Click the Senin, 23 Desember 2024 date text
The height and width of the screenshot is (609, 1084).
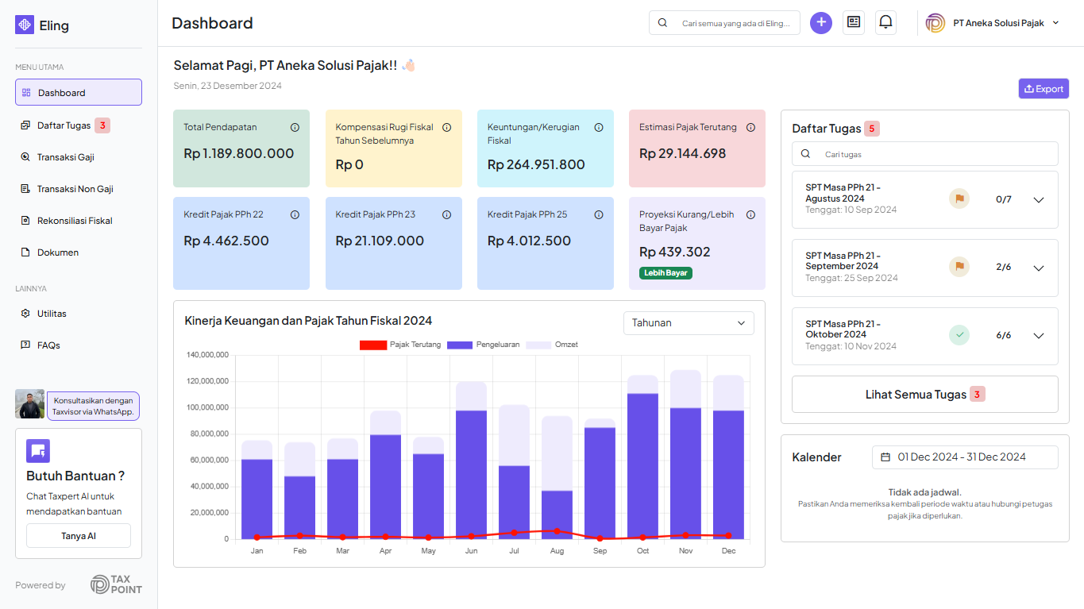click(x=228, y=86)
